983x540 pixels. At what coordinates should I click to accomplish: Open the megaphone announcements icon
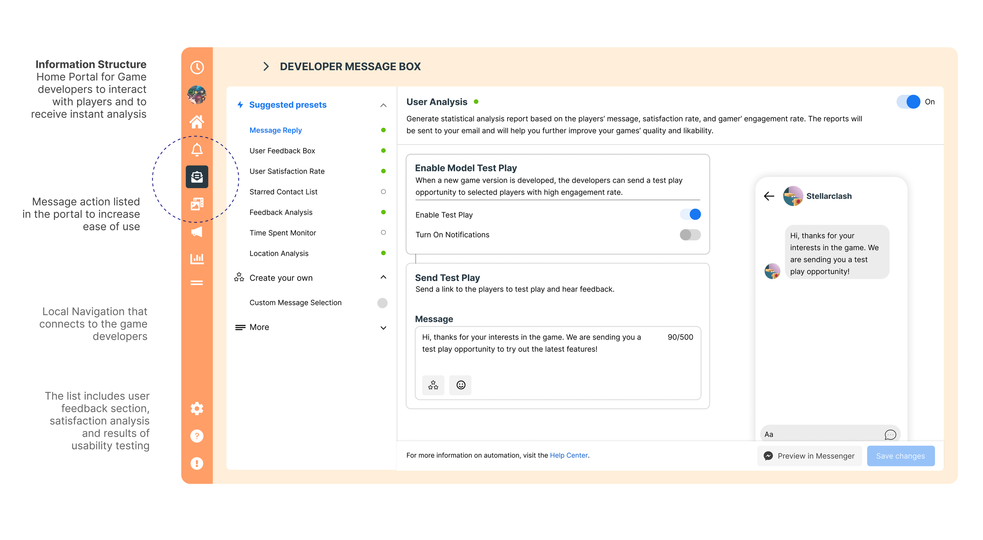(197, 231)
